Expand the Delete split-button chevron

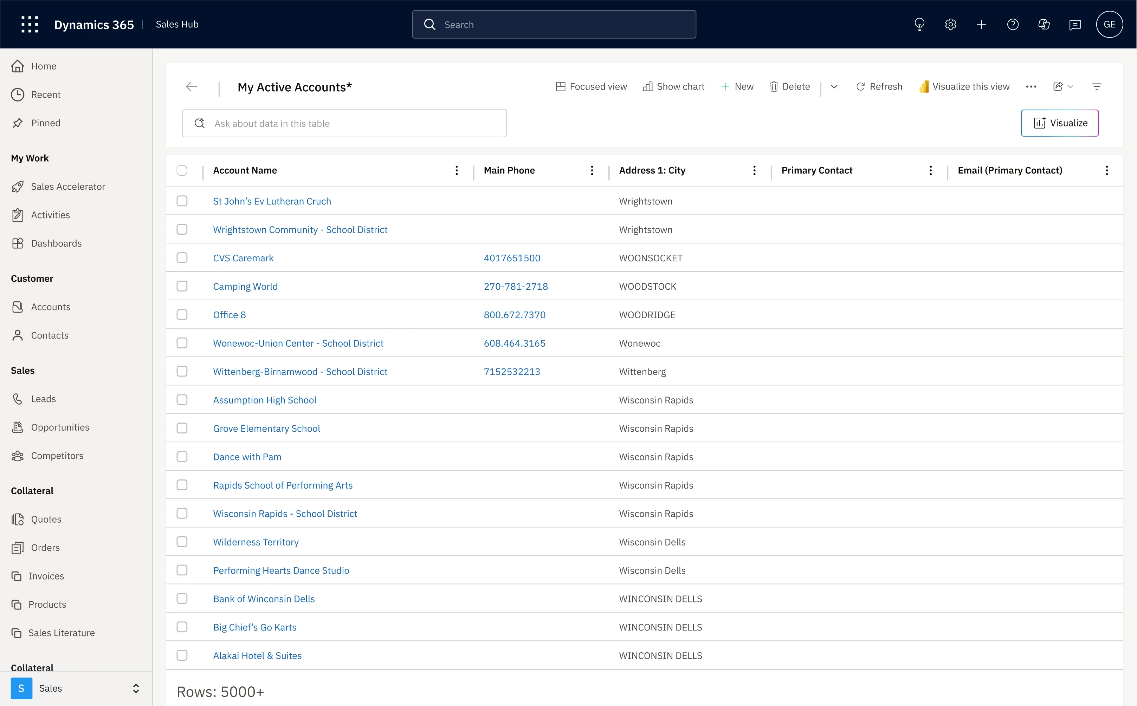834,86
